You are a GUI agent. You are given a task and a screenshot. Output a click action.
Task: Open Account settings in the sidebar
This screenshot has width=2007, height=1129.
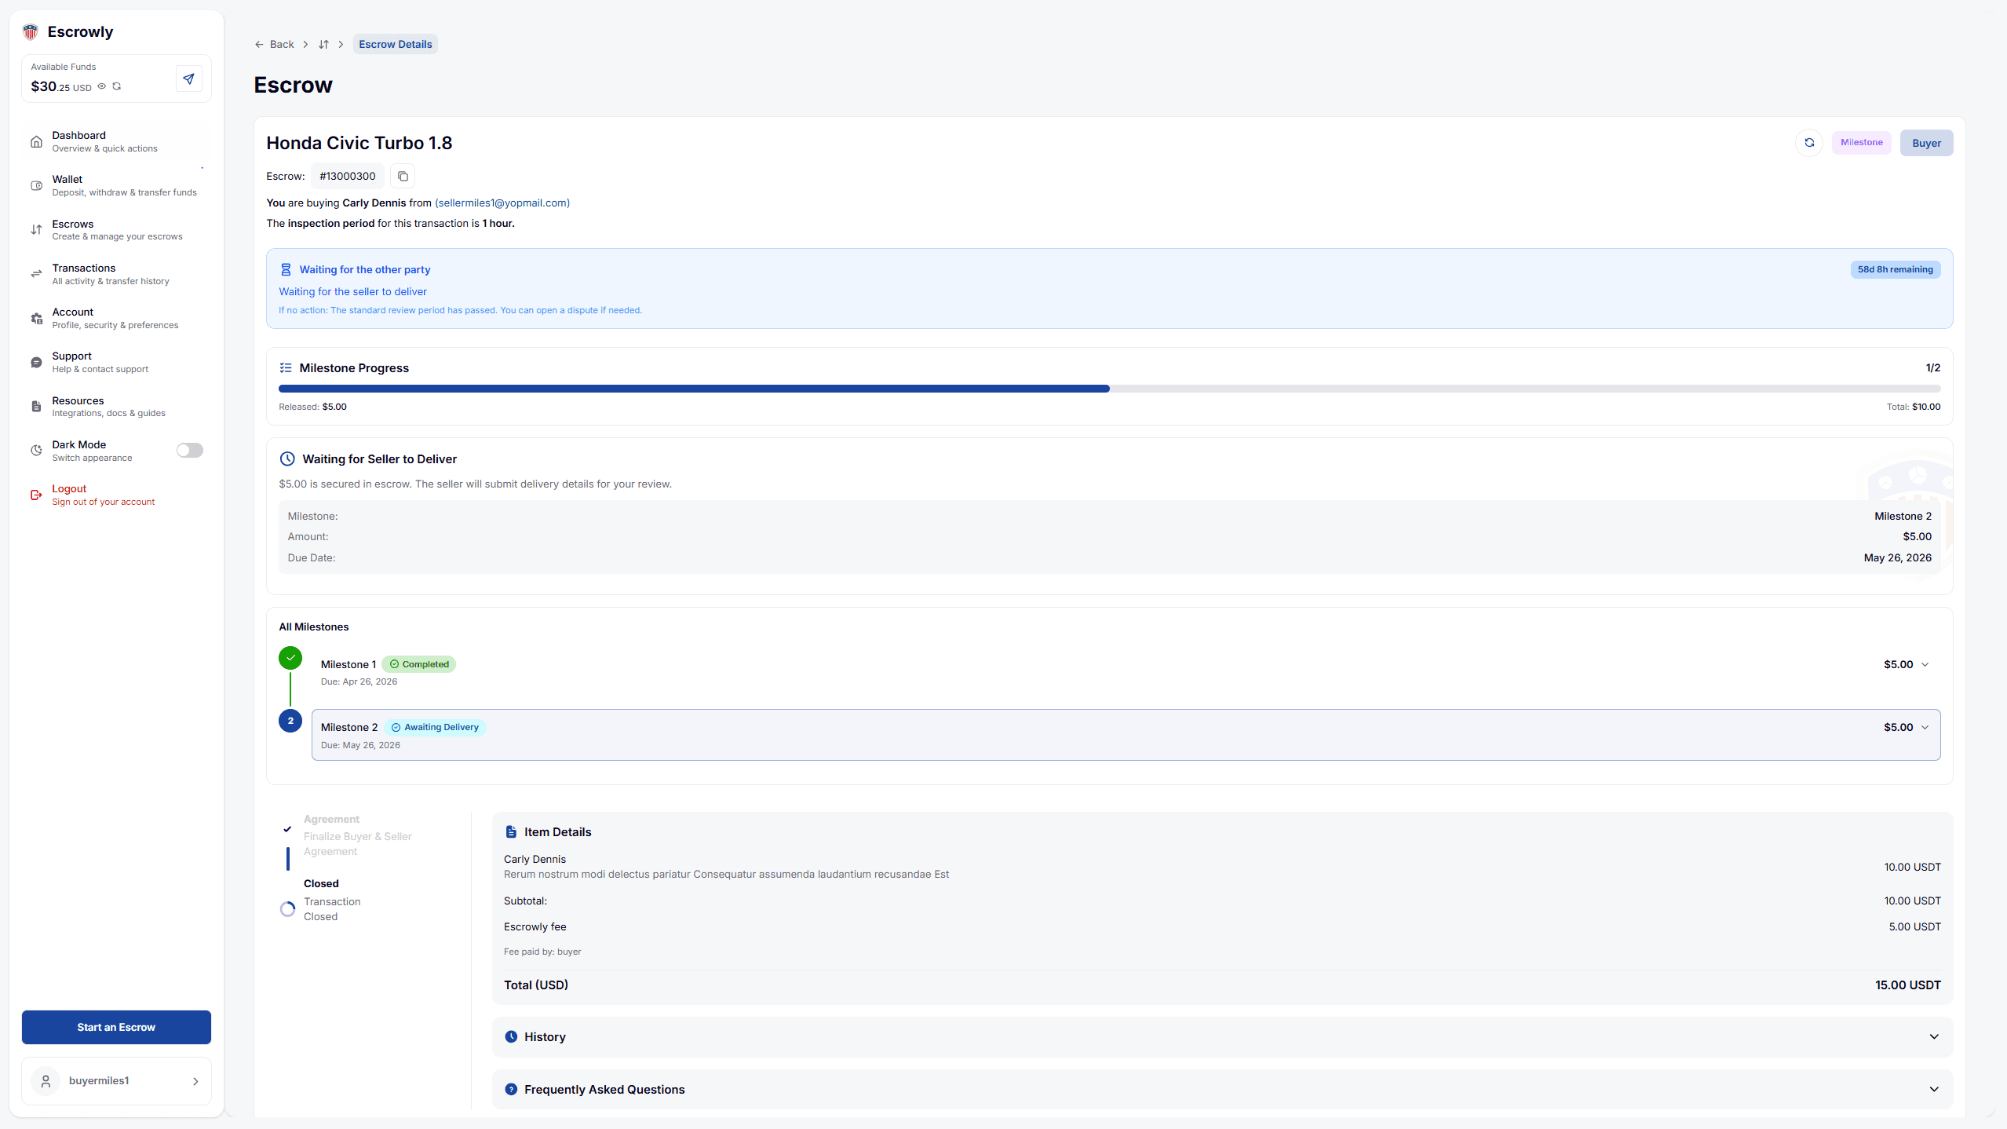[x=116, y=318]
